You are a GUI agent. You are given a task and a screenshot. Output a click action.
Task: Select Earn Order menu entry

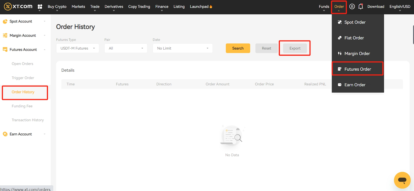click(355, 85)
